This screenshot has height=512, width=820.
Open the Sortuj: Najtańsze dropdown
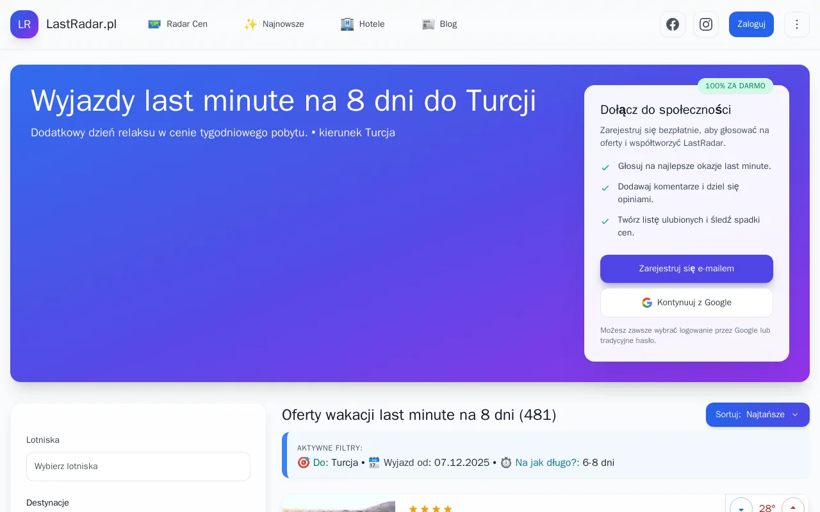[x=757, y=415]
